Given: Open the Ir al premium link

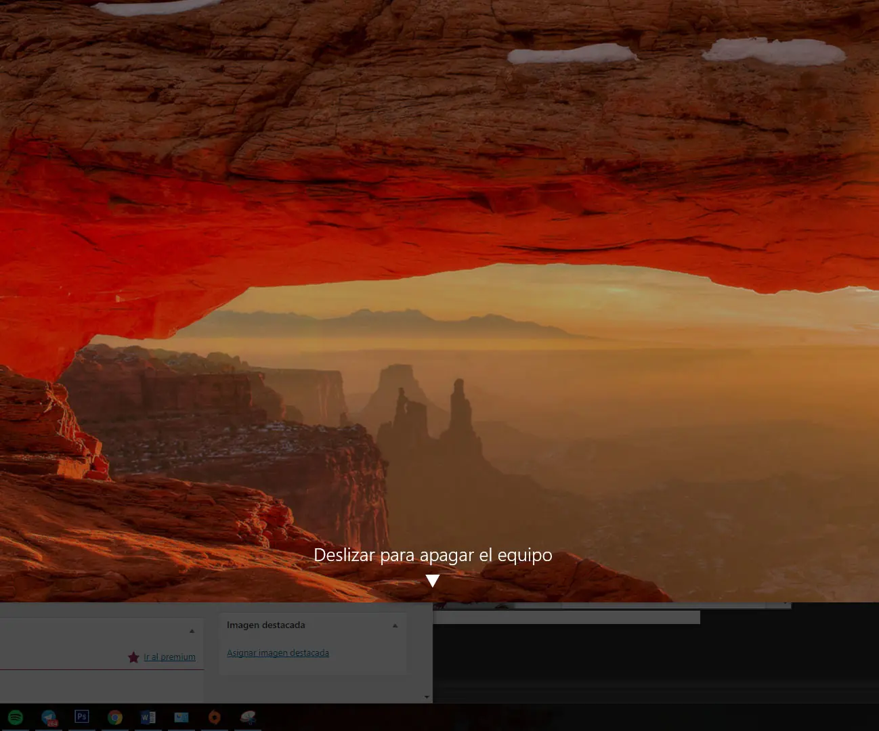Looking at the screenshot, I should click(169, 657).
